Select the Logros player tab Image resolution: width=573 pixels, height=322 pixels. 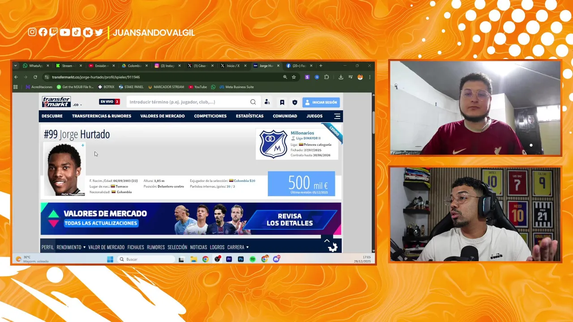point(217,247)
